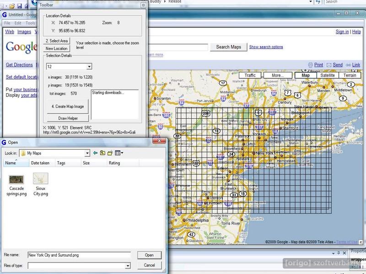The image size is (366, 274).
Task: Open the Tools menu in the Untitled window
Action: pyautogui.click(x=30, y=23)
